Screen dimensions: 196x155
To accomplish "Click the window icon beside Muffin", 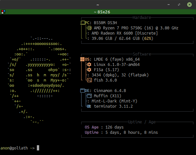I will pos(89,96).
